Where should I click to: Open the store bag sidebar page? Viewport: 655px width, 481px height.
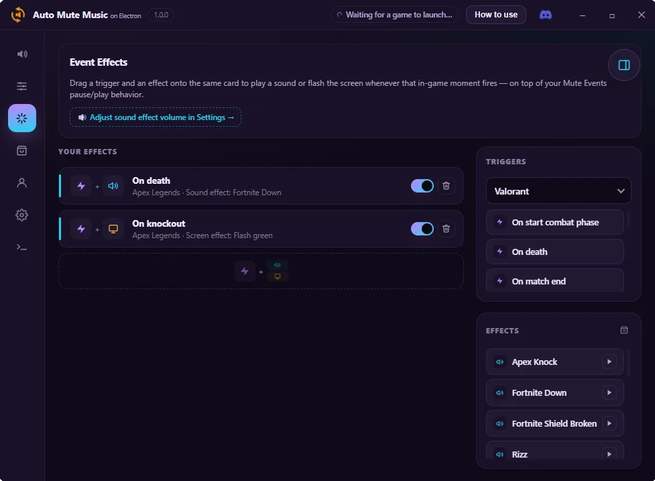tap(21, 150)
